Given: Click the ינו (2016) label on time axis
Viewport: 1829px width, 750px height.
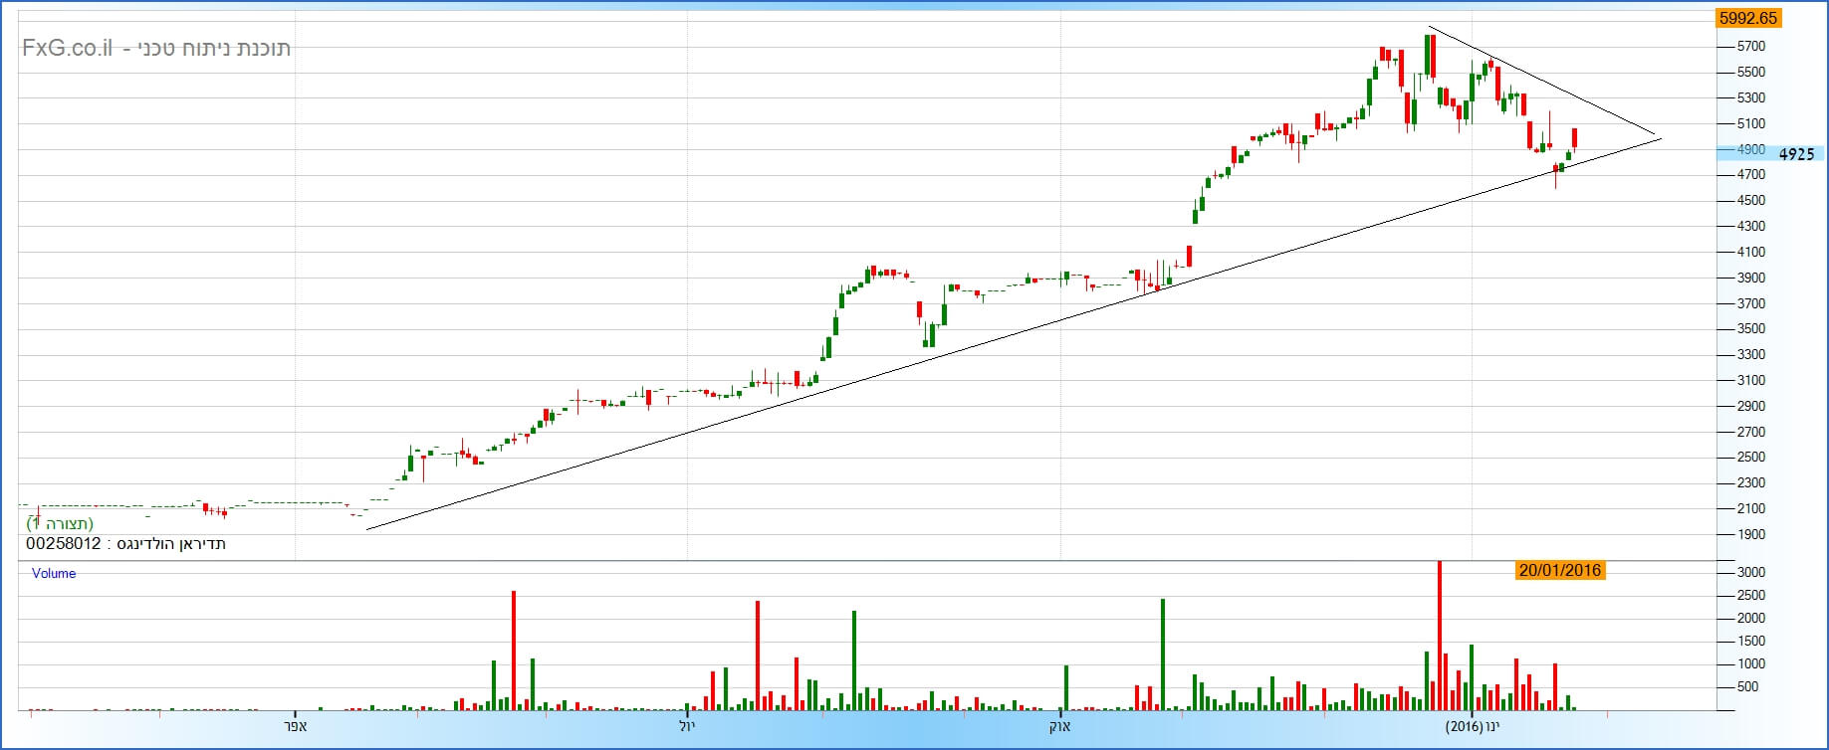Looking at the screenshot, I should coord(1472,726).
